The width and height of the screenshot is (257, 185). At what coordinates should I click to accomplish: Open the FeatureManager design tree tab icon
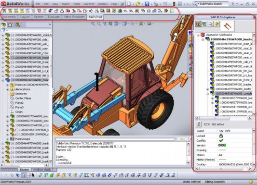coord(3,25)
